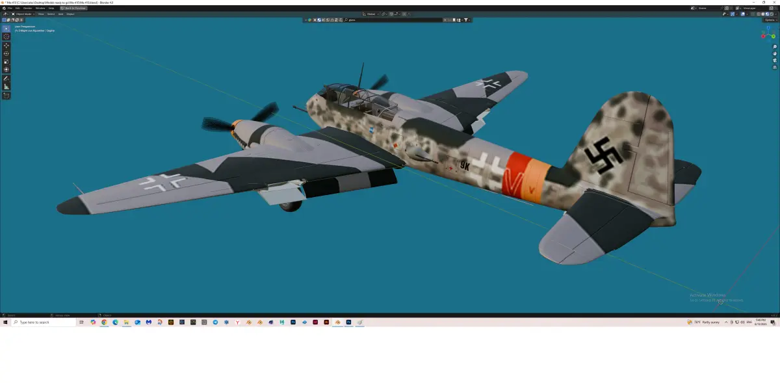780x383 pixels.
Task: Click the Blender logo menu icon
Action: pyautogui.click(x=4, y=8)
